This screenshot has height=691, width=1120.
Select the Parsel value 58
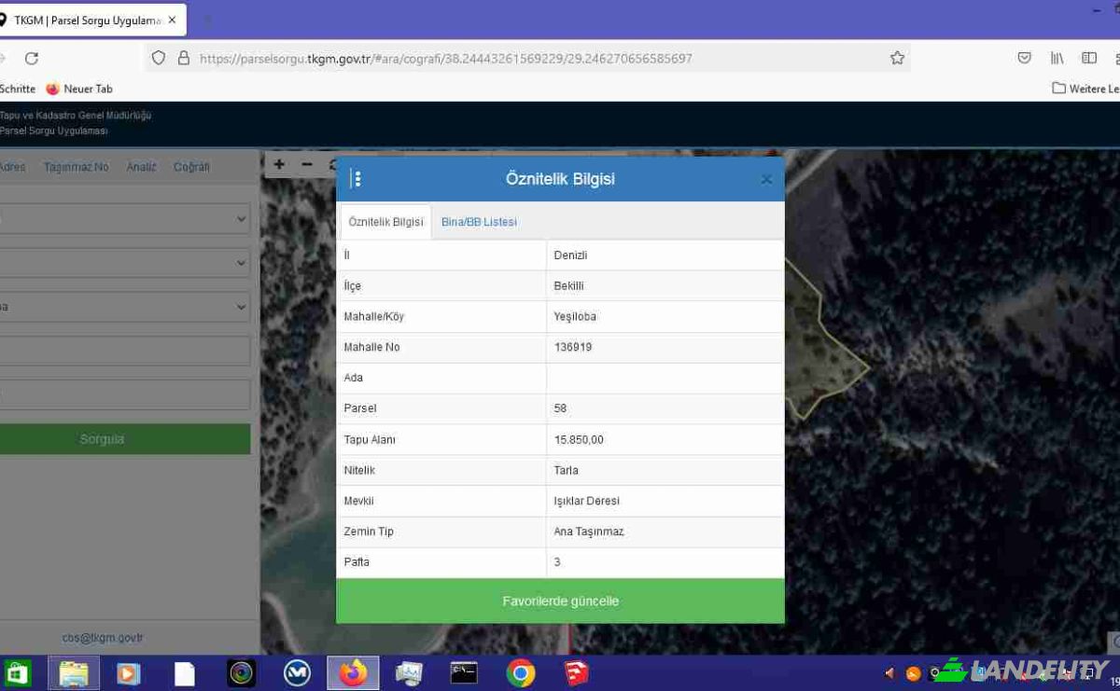tap(665, 408)
